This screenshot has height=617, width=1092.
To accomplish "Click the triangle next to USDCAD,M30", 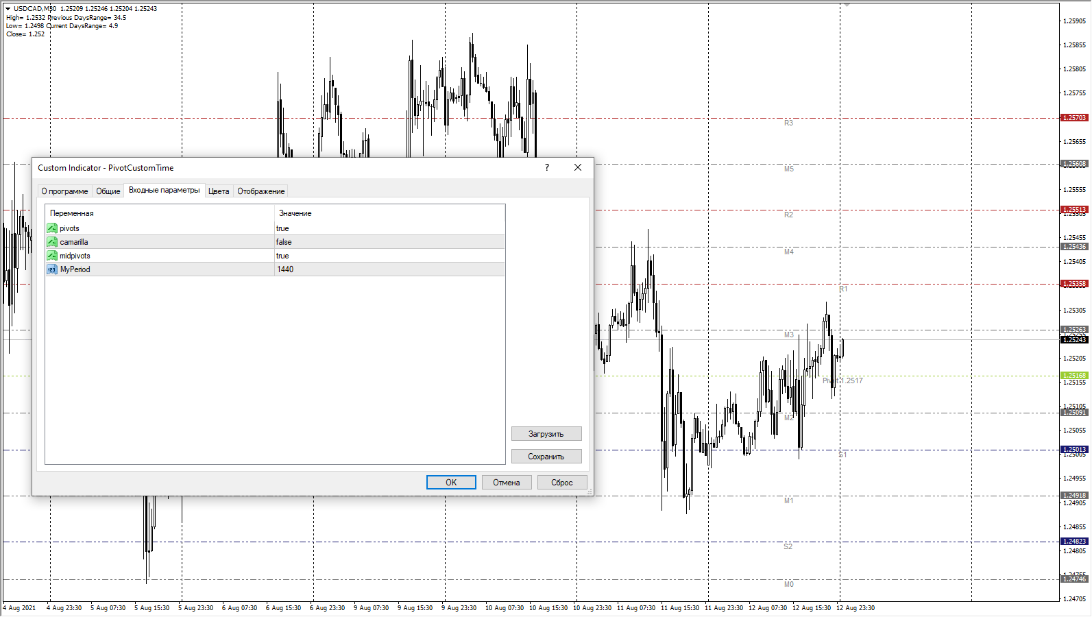I will coord(8,9).
